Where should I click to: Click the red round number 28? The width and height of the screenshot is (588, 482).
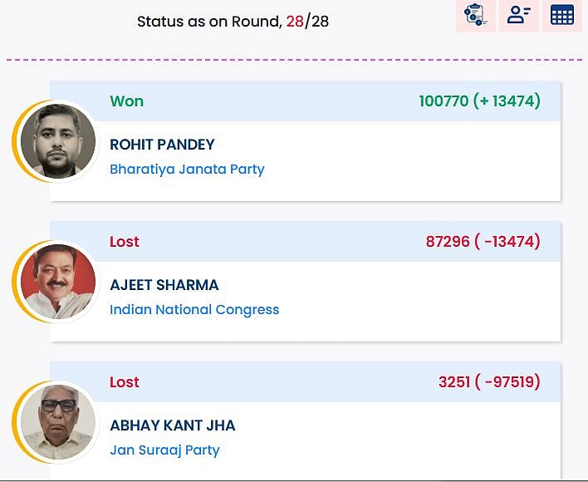pos(295,22)
